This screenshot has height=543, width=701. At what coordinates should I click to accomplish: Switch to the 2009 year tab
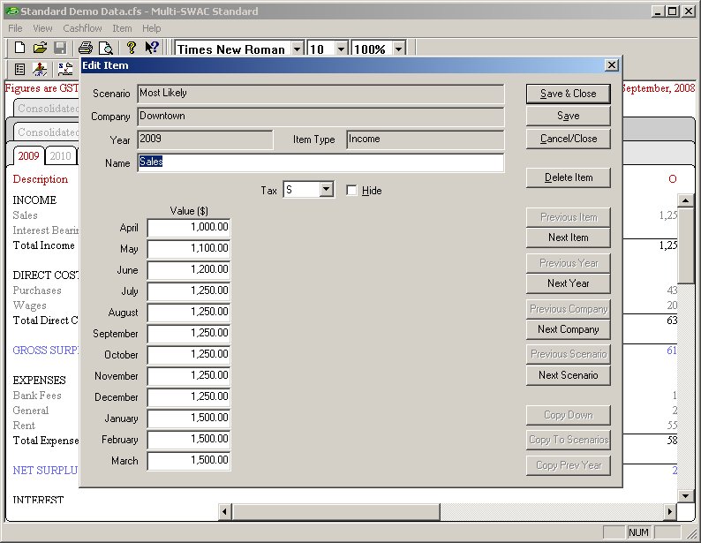[28, 156]
